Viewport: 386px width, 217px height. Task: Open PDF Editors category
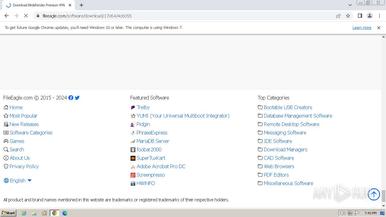pos(276,175)
